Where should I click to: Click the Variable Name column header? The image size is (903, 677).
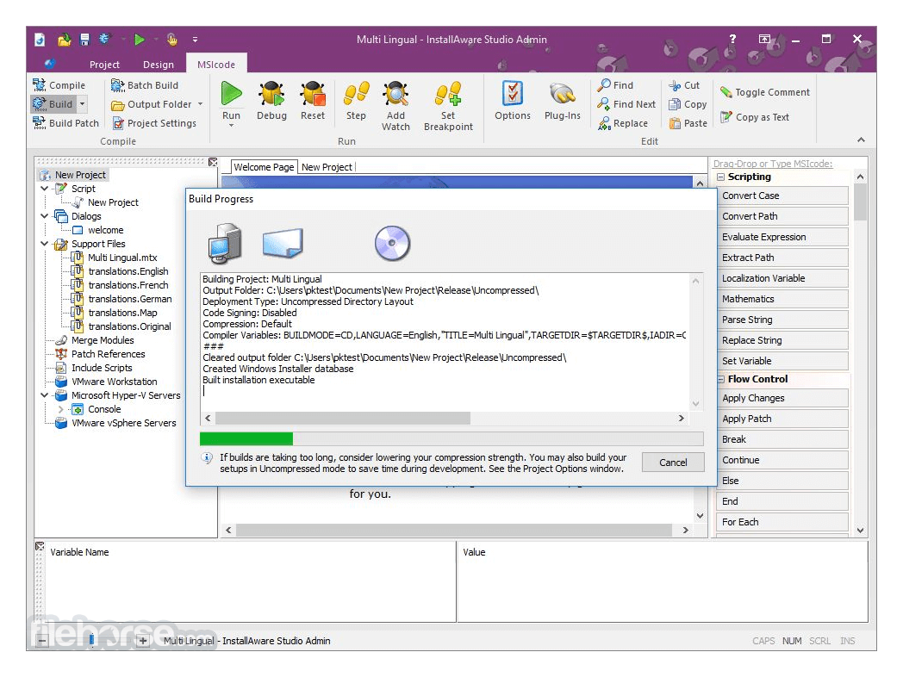[79, 552]
